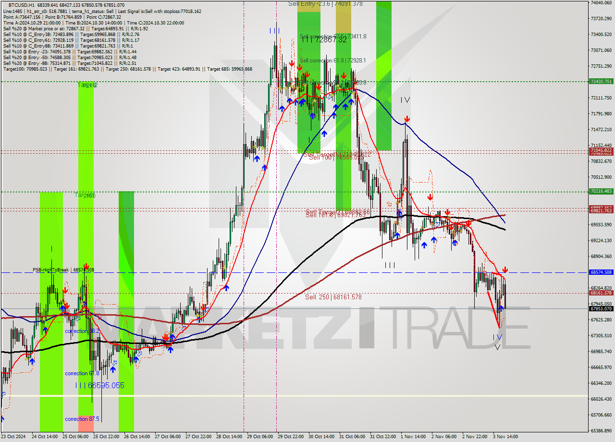The height and width of the screenshot is (442, 615).
Task: Select the 'correction 38.2' label
Action: (x=82, y=331)
